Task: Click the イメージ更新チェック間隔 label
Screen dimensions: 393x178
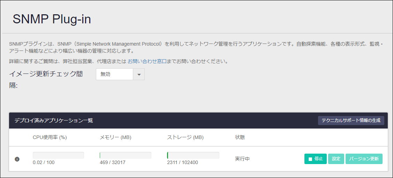Action: point(46,80)
